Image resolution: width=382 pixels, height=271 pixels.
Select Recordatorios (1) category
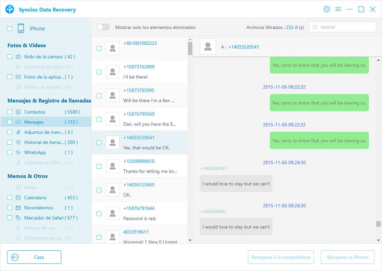(x=46, y=208)
